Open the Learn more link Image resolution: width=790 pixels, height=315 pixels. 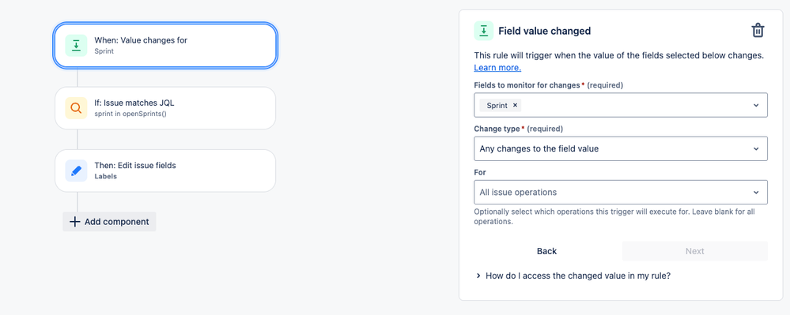[x=497, y=67]
